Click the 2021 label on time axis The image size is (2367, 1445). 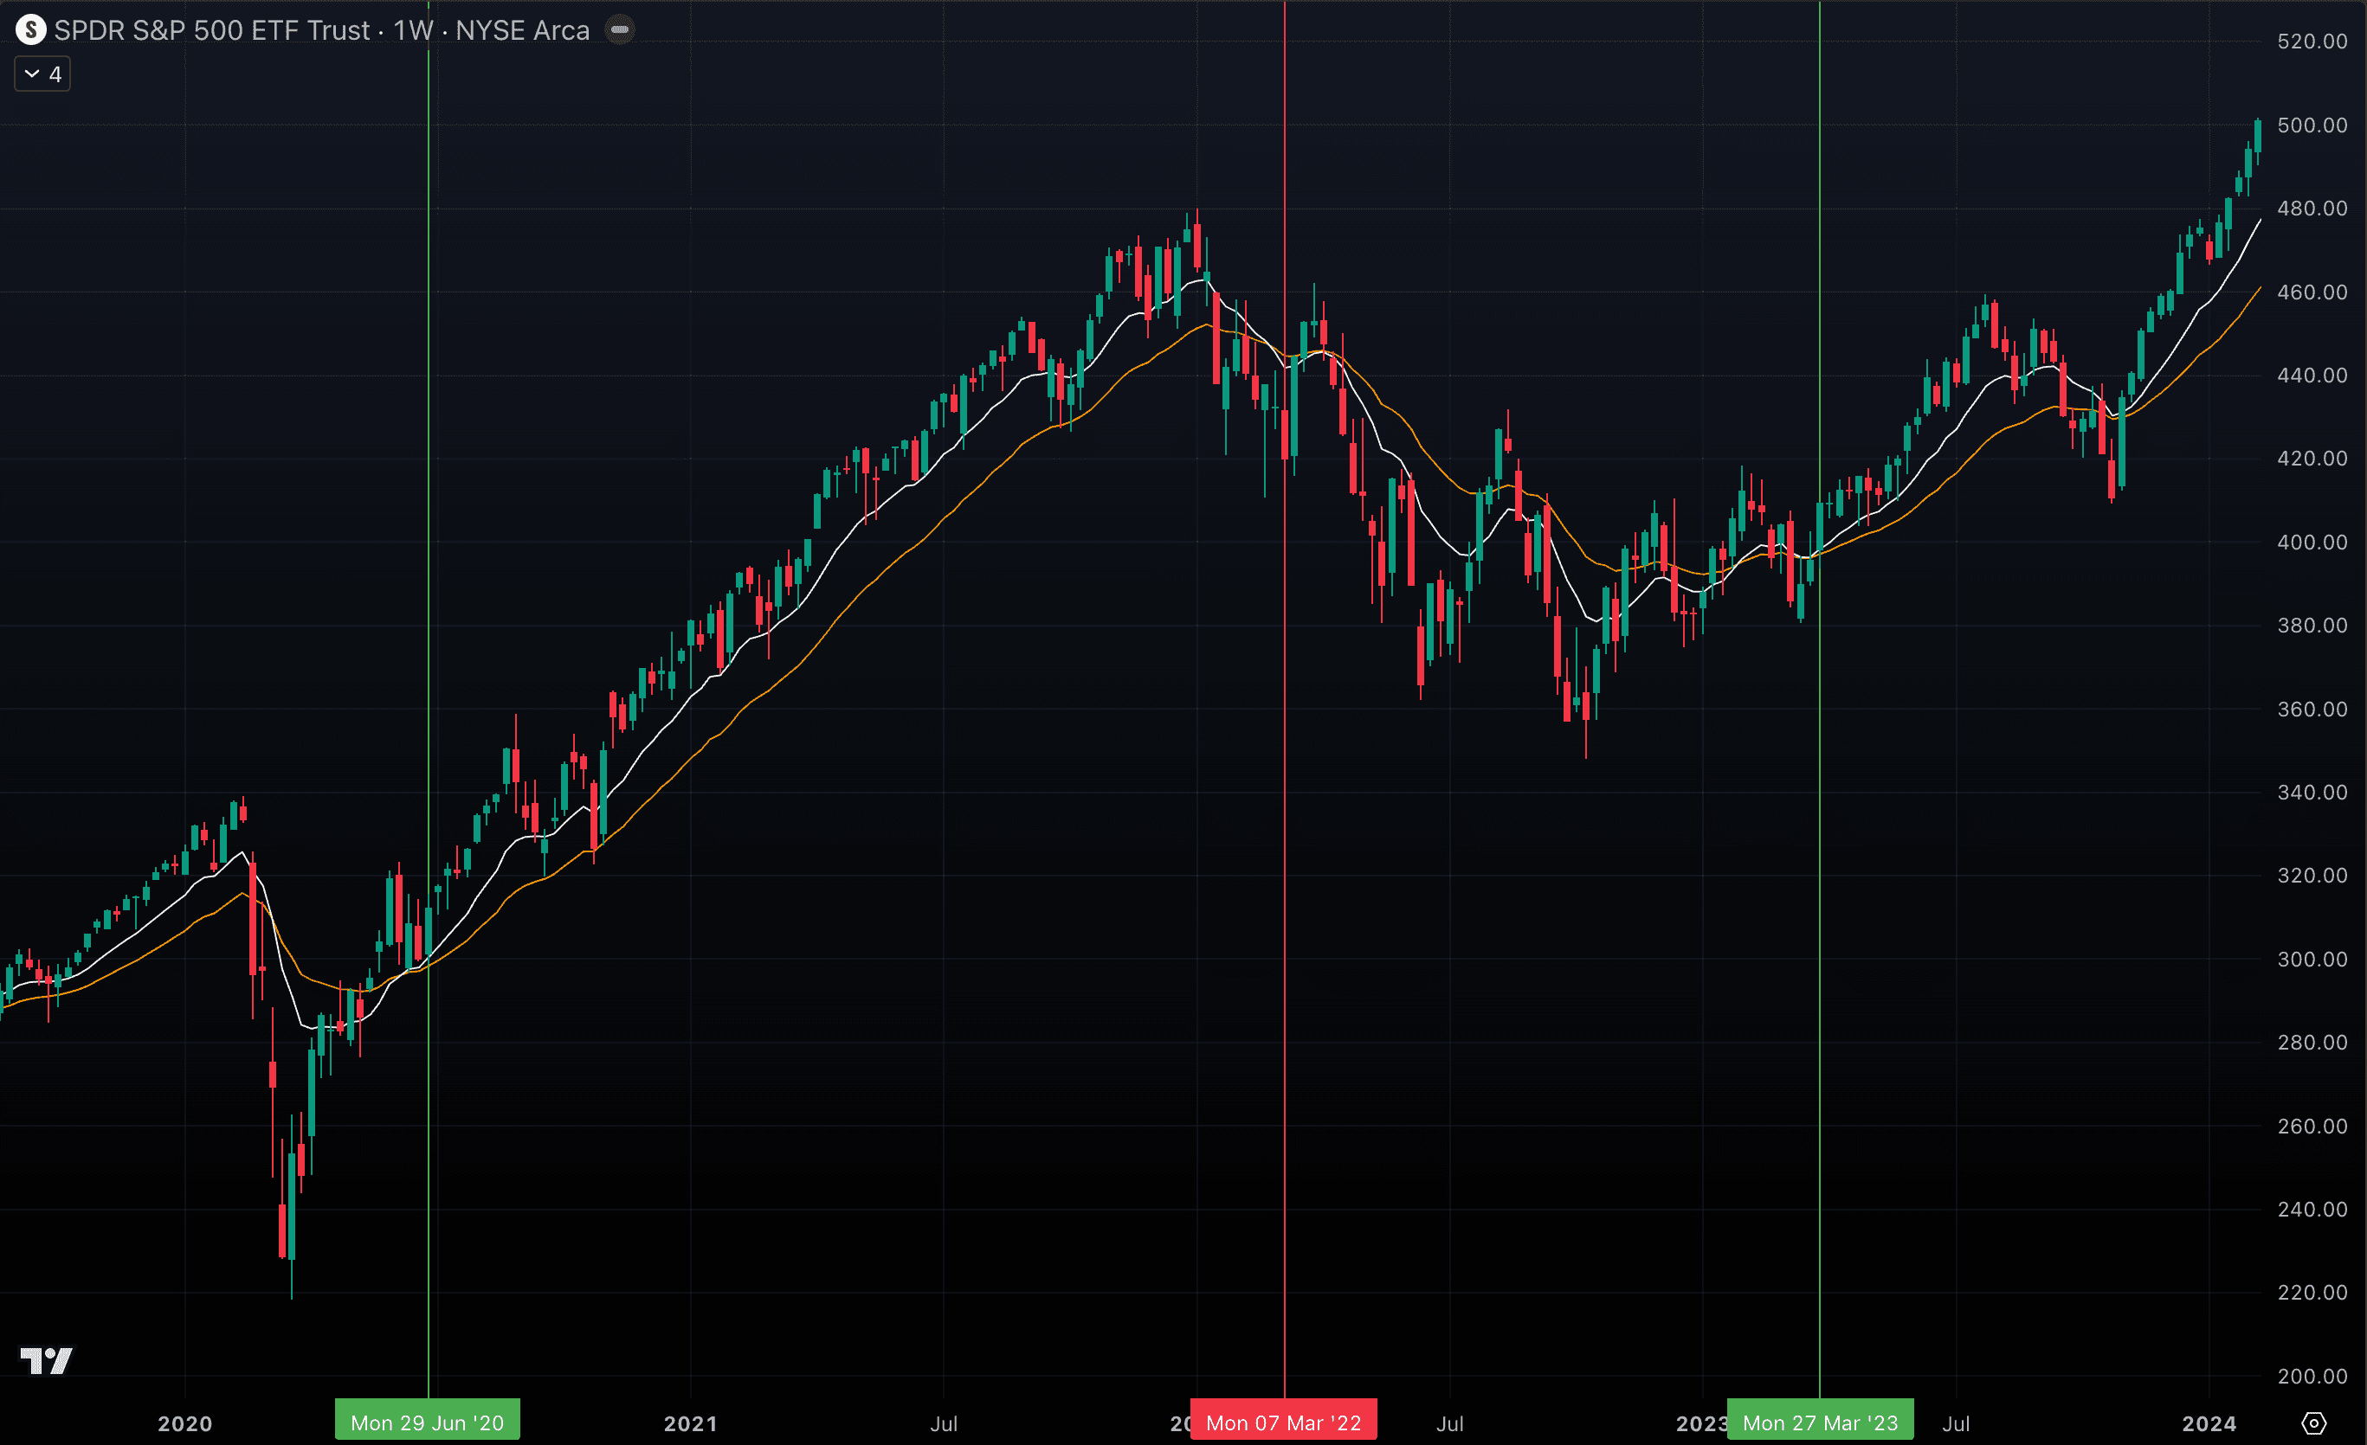[690, 1423]
